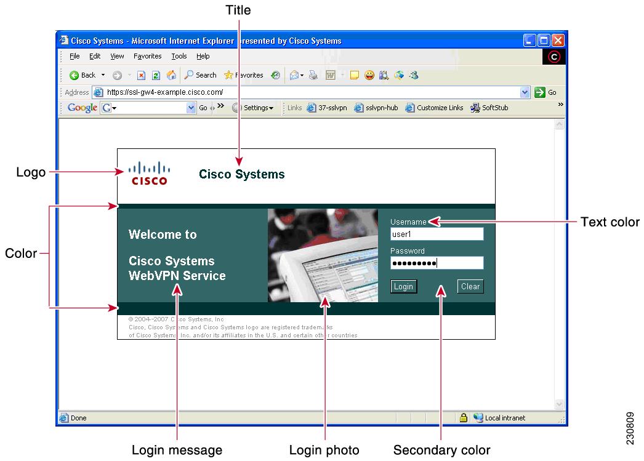644x461 pixels.
Task: Go to the Home page icon
Action: coord(171,75)
